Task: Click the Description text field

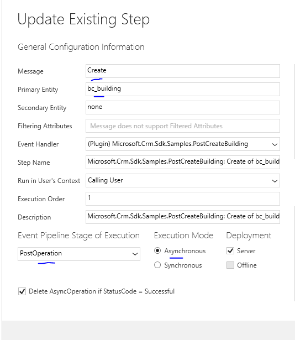Action: coord(183,217)
